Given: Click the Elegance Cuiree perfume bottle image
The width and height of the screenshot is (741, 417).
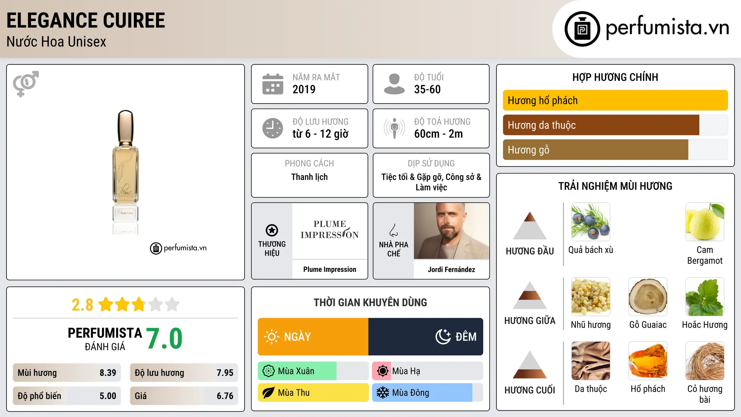Looking at the screenshot, I should (126, 172).
